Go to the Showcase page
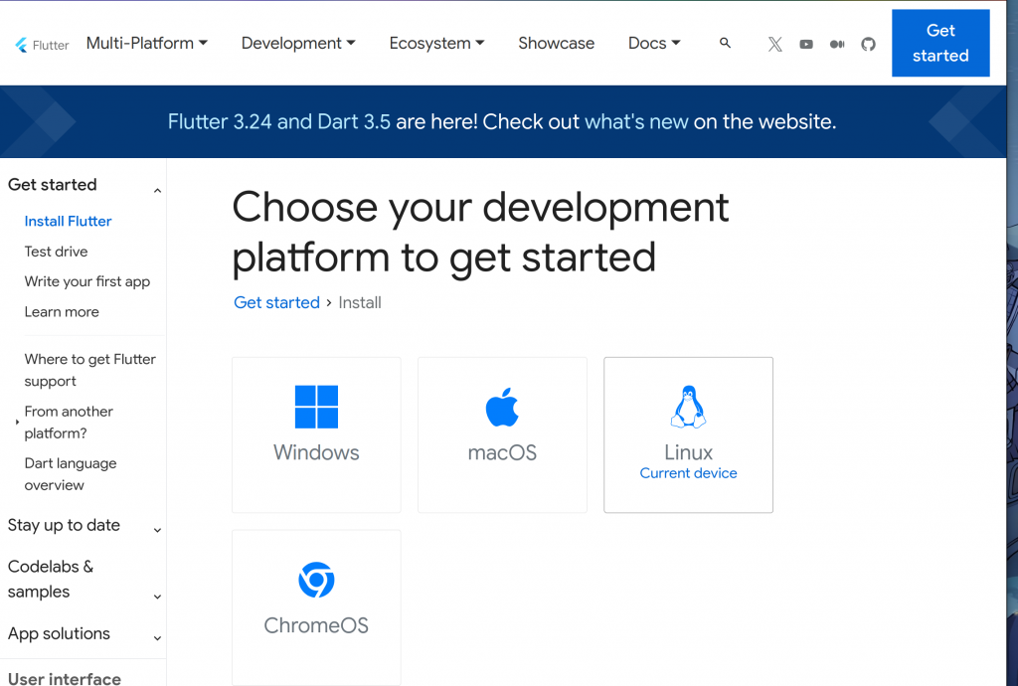This screenshot has width=1018, height=686. tap(557, 43)
